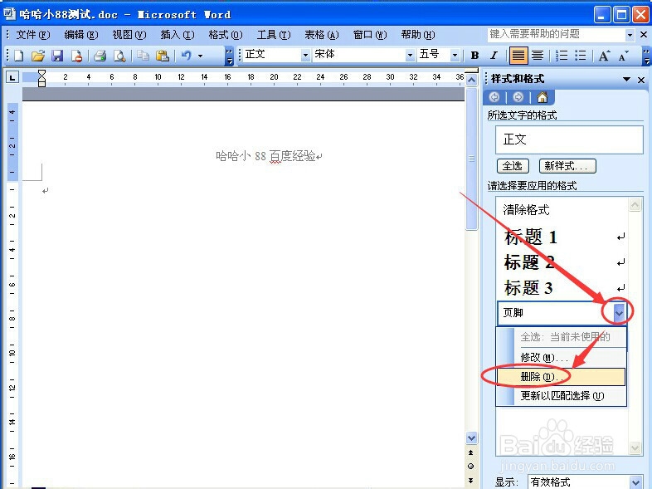Click document scrollbar up arrow

(x=471, y=80)
